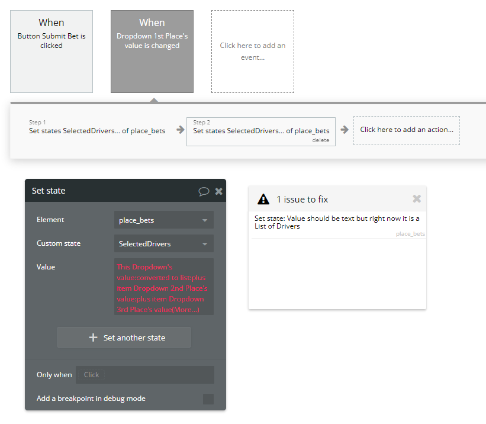486x424 pixels.
Task: Dismiss the 1 issue to fix panel
Action: coord(417,198)
